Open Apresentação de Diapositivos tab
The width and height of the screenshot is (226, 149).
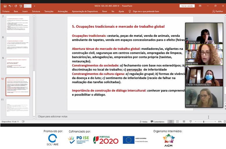click(x=85, y=11)
